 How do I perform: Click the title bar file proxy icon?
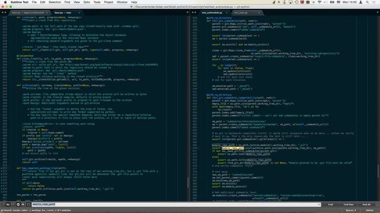132,7
